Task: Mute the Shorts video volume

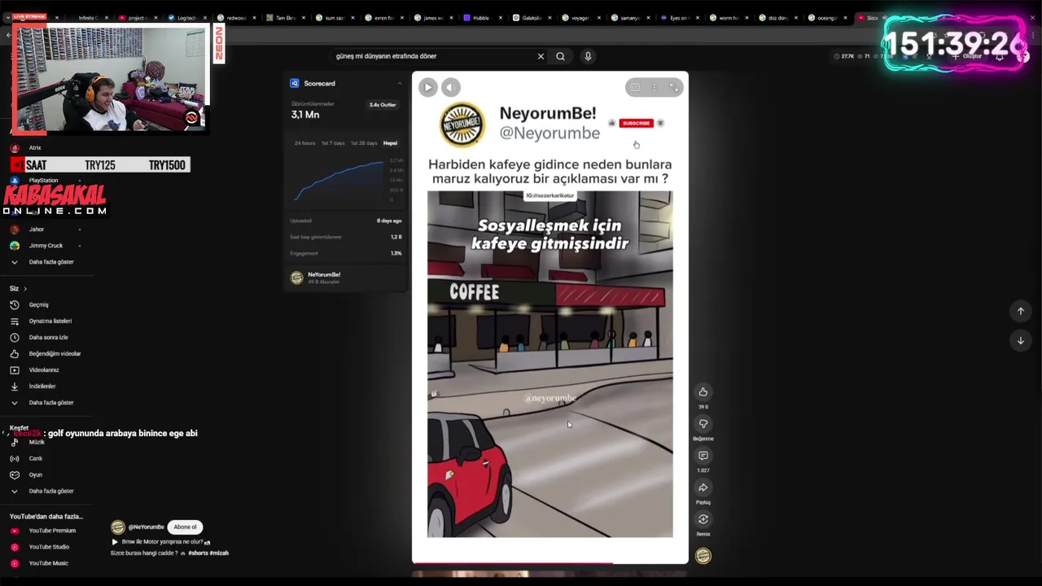Action: (451, 87)
